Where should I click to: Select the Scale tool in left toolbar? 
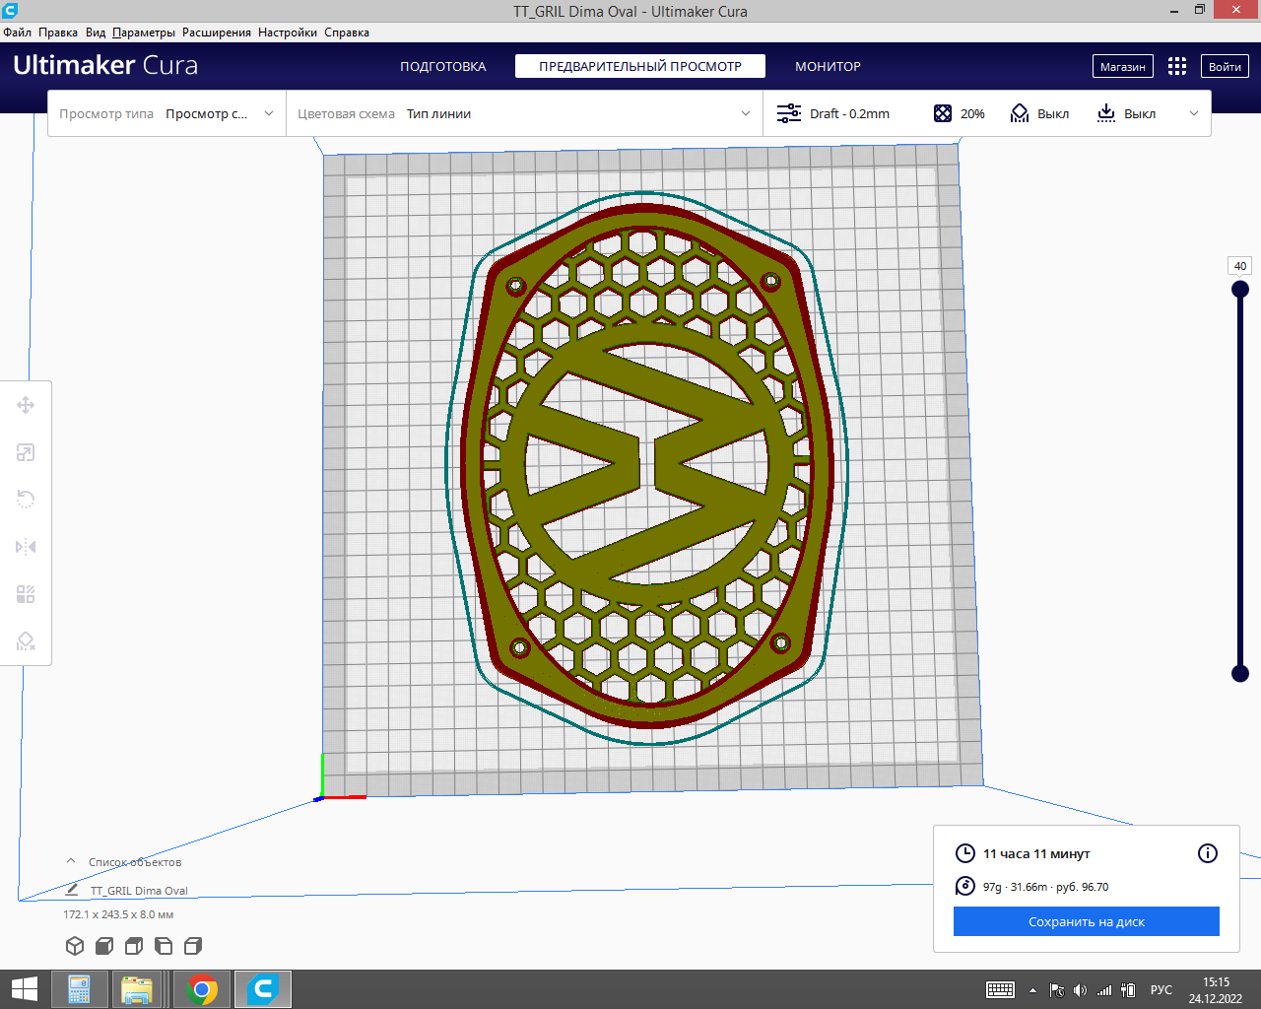pos(26,452)
